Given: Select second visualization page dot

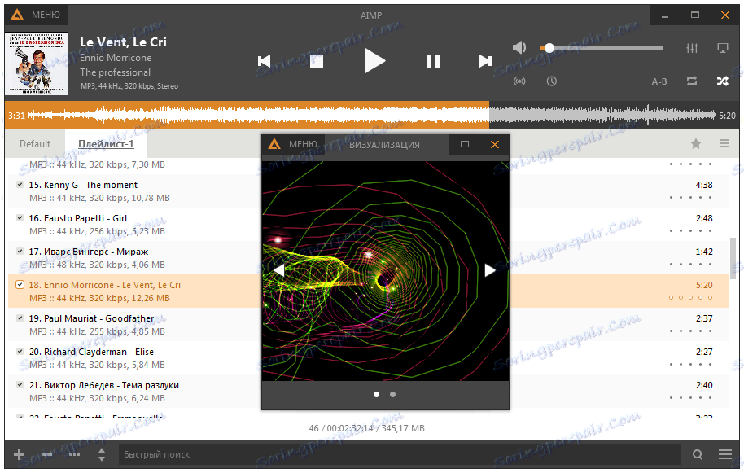Looking at the screenshot, I should 392,394.
